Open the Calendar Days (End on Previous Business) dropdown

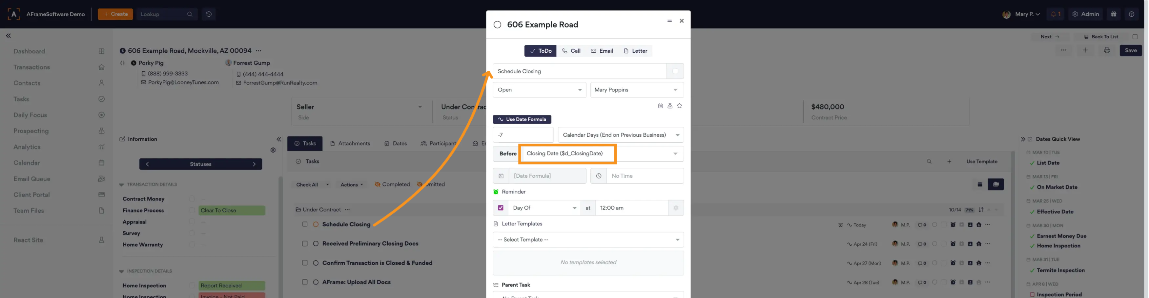(x=621, y=135)
